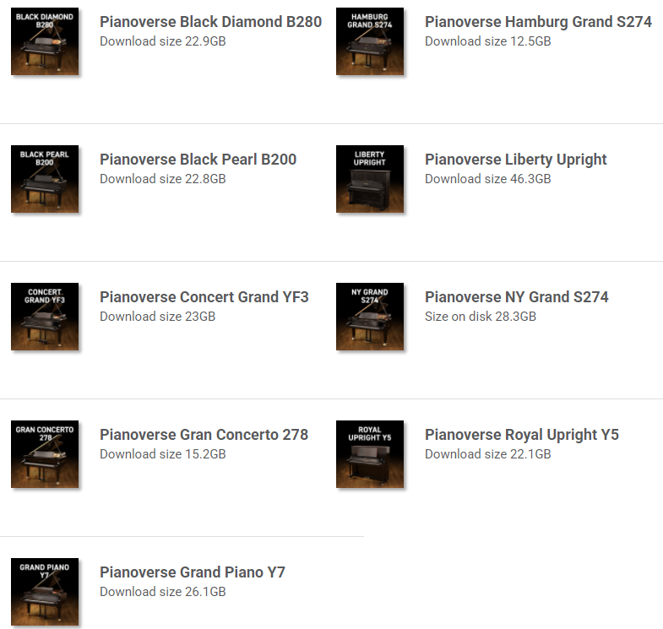Click the Pianoverse Hamburg Grand S274 title
Viewport: 663px width, 629px height.
tap(538, 22)
